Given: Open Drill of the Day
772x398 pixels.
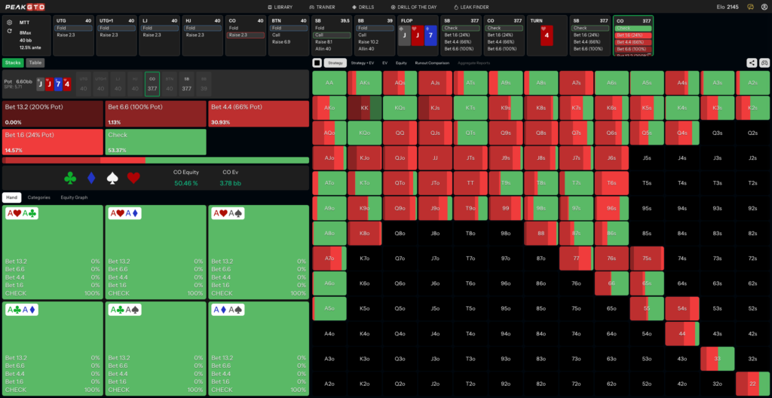Looking at the screenshot, I should pyautogui.click(x=414, y=7).
